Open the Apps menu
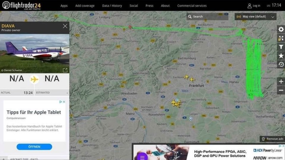Image resolution: width=285 pixels, height=160 pixels. tap(64, 6)
